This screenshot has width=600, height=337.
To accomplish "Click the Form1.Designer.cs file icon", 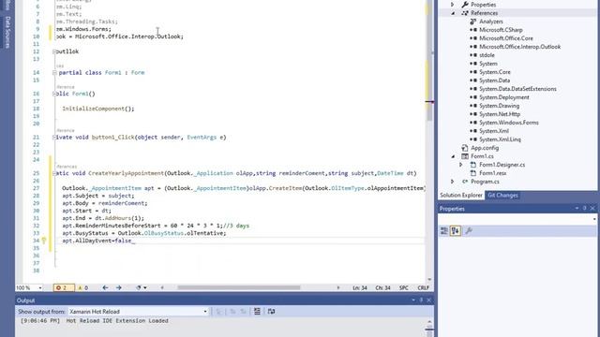I will (x=473, y=165).
